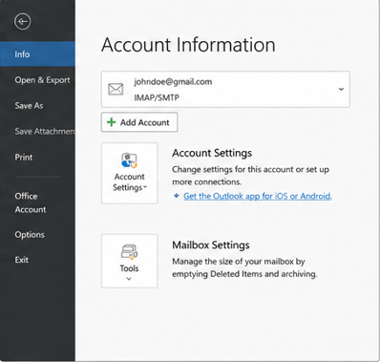Open Outlook Options

[30, 235]
